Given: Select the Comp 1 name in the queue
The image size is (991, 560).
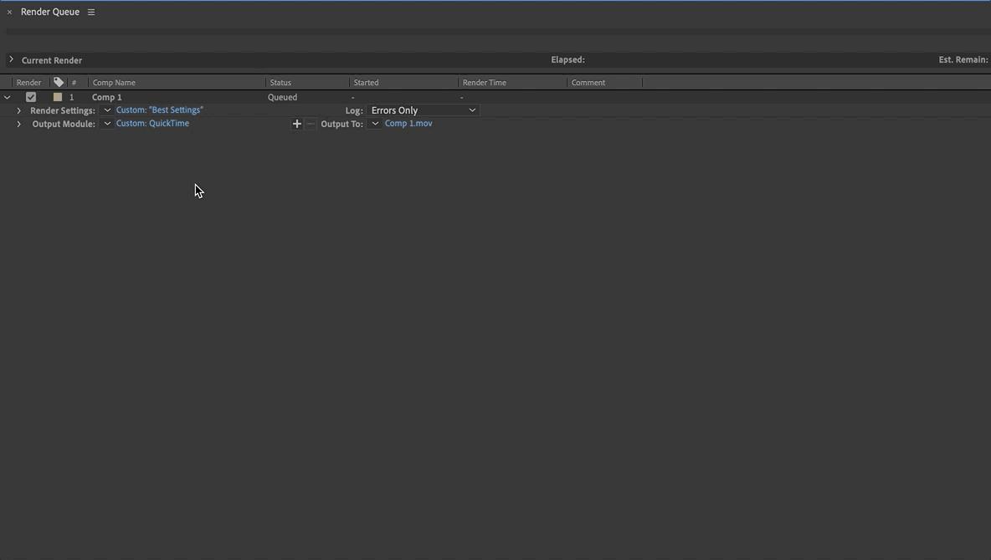Looking at the screenshot, I should (107, 97).
